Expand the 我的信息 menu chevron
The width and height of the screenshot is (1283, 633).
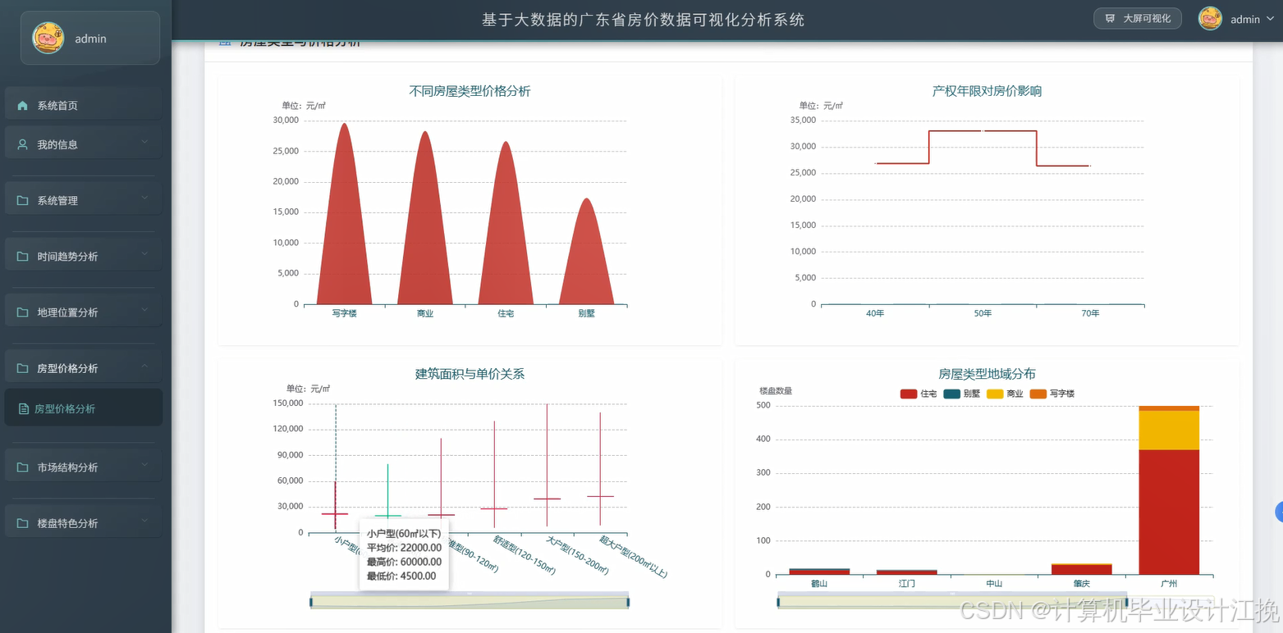point(144,142)
